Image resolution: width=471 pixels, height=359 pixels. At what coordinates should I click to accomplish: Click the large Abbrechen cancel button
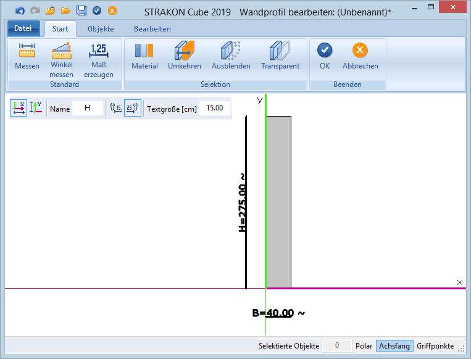click(x=360, y=56)
